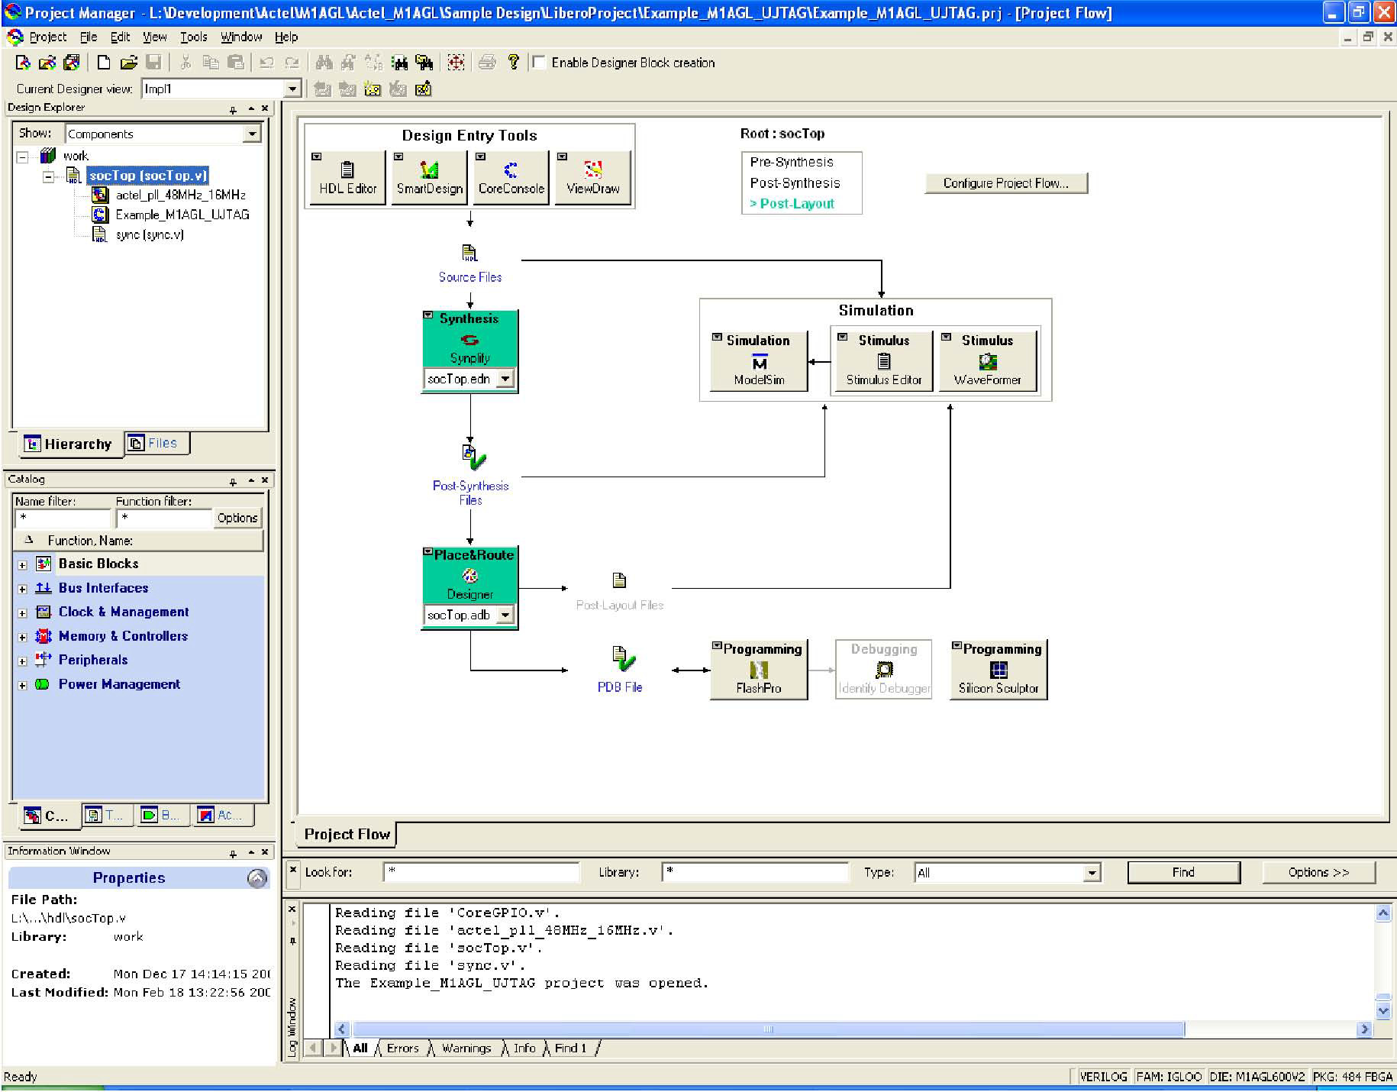The height and width of the screenshot is (1092, 1397).
Task: Start ViewDraw schematic tool
Action: (x=592, y=178)
